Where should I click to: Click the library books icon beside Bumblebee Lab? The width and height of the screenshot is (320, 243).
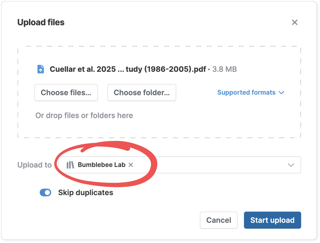[x=70, y=165]
